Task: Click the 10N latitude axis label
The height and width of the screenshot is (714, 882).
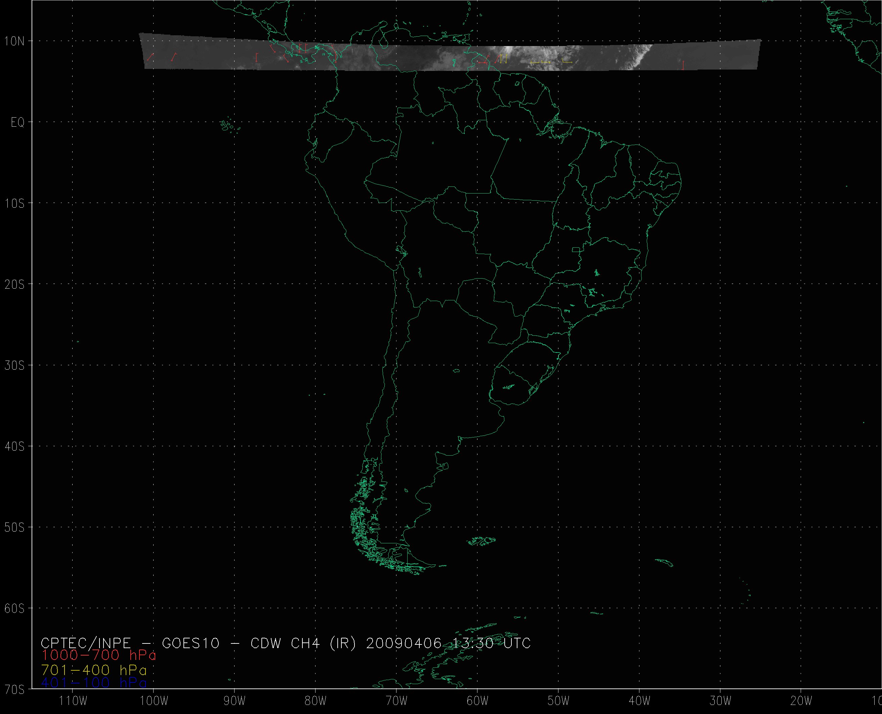Action: tap(14, 41)
